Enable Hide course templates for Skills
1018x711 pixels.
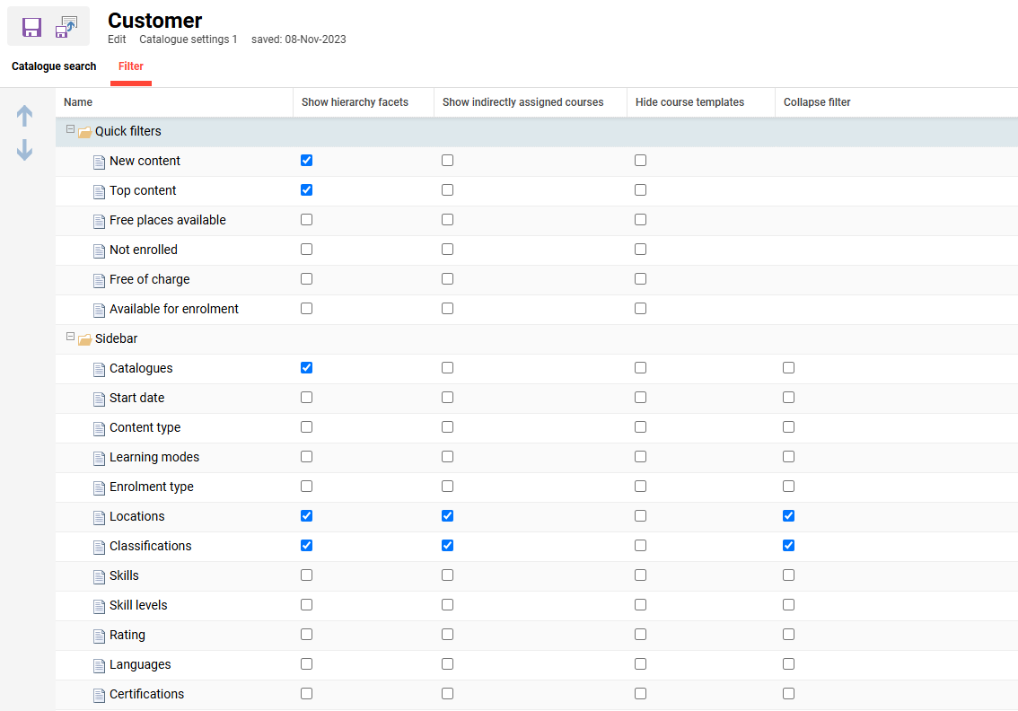tap(640, 575)
